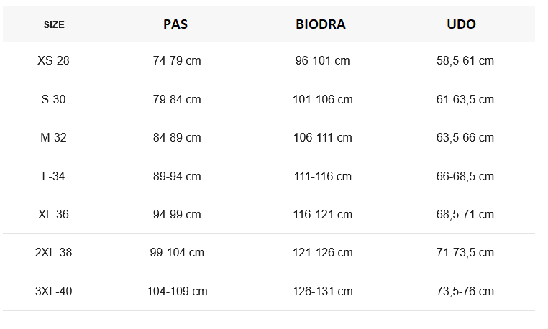The image size is (548, 329).
Task: Click the 104-109 cm waist value
Action: [x=177, y=292]
